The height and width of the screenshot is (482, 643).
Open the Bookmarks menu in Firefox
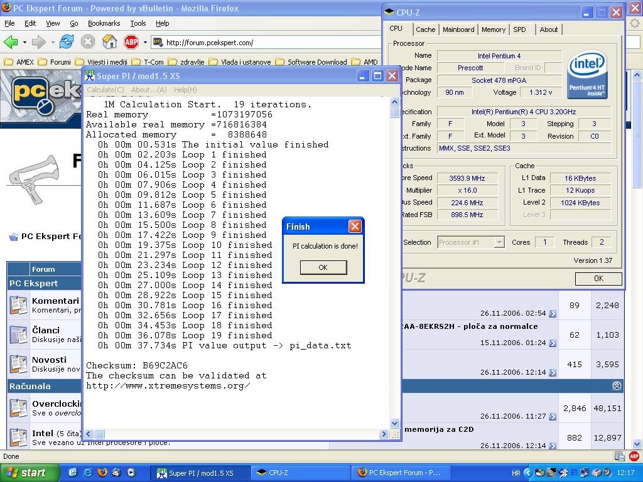coord(104,23)
